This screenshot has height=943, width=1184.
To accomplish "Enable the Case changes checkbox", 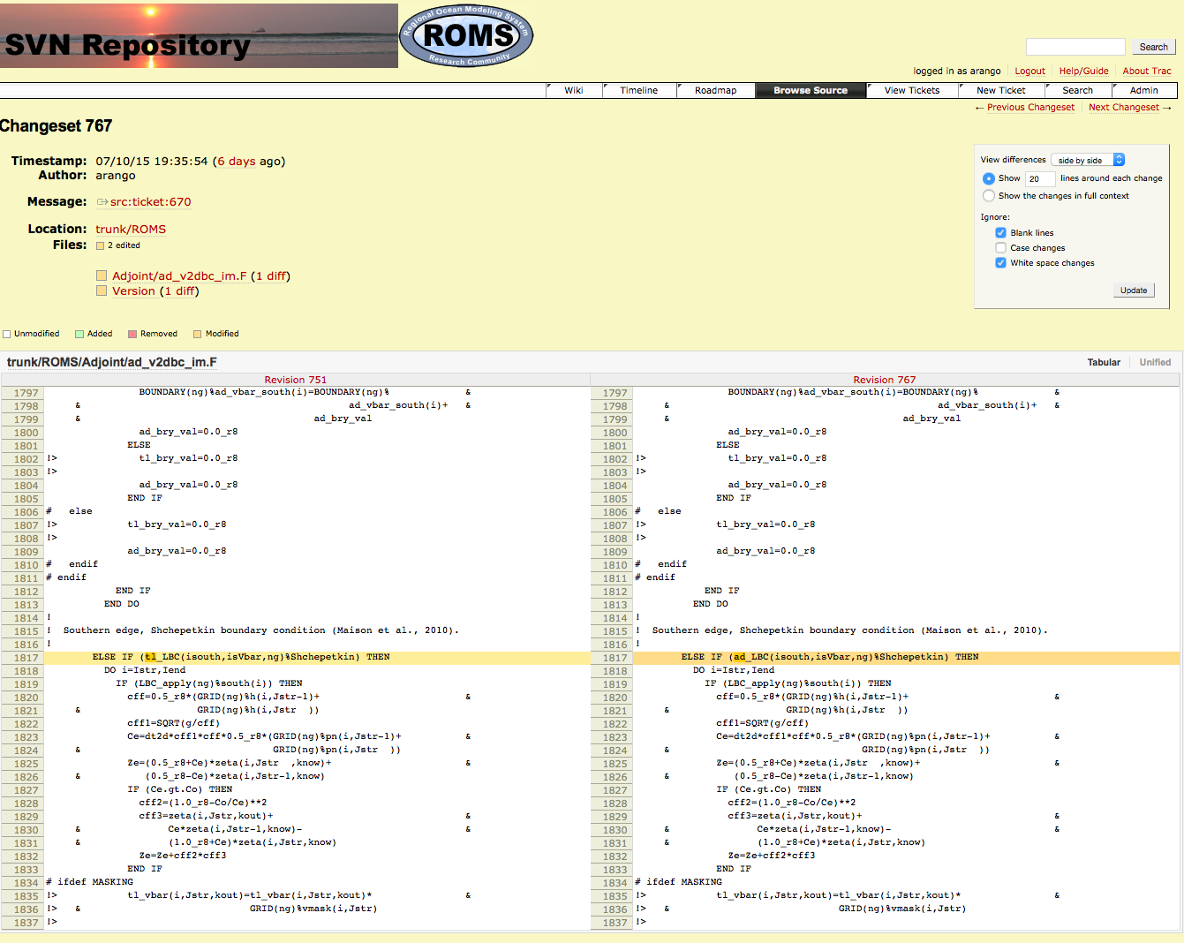I will [x=1000, y=248].
